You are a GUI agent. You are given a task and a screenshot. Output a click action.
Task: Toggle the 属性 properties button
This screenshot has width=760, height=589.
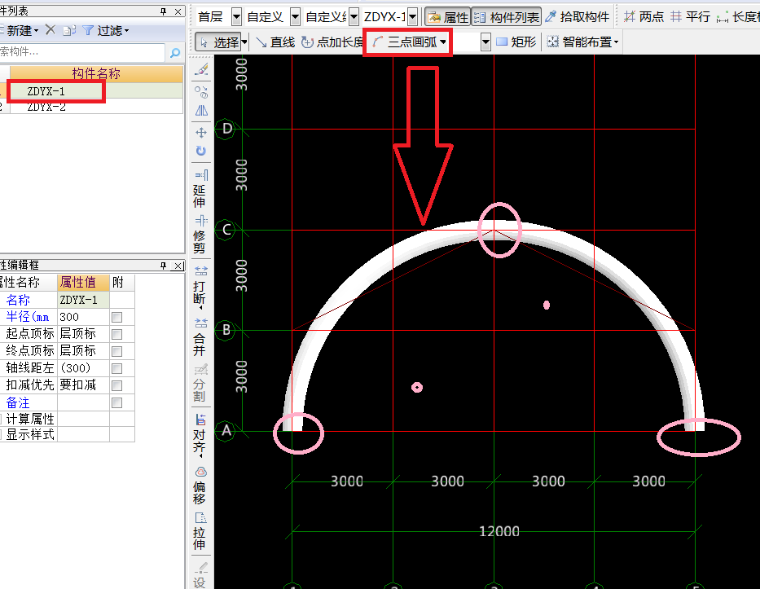448,17
